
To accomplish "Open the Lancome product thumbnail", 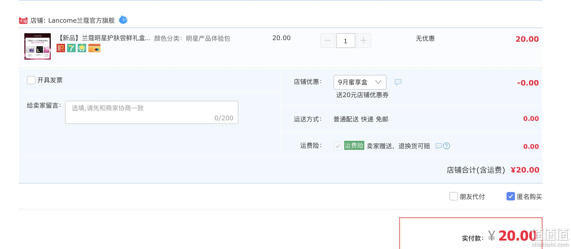I will (38, 46).
